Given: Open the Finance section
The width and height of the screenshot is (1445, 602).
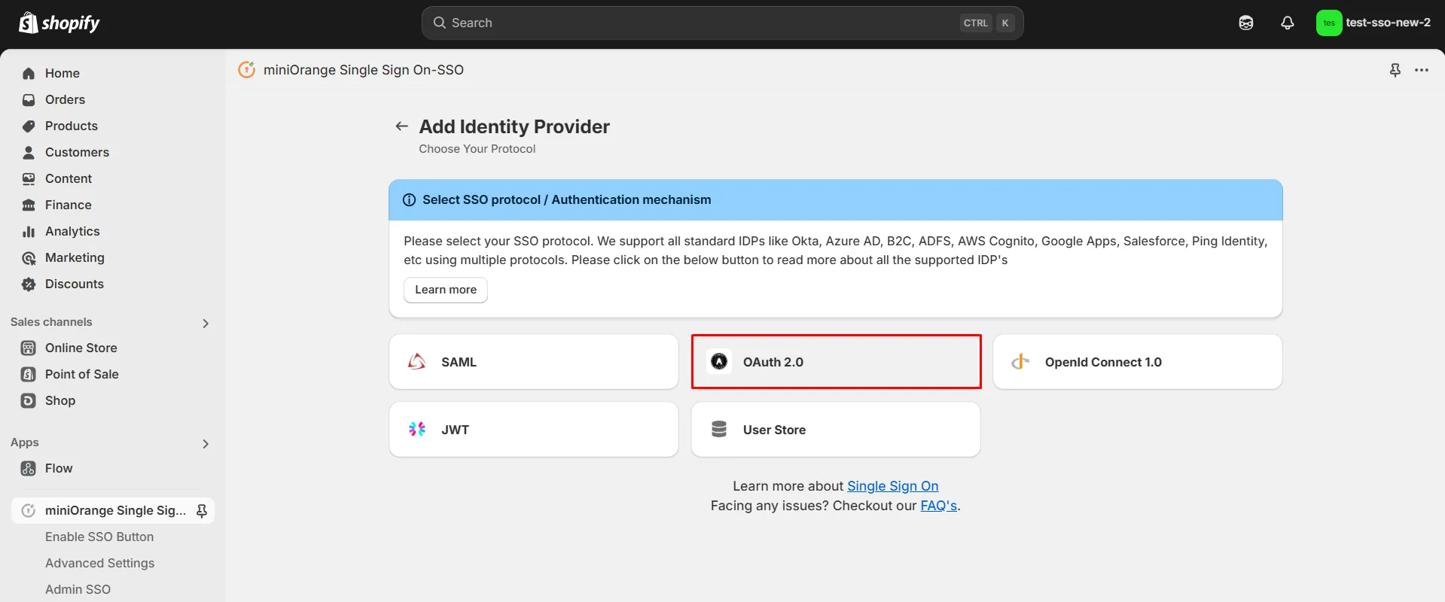Looking at the screenshot, I should 69,205.
